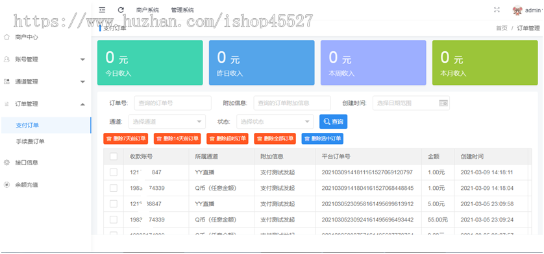Image resolution: width=544 pixels, height=254 pixels.
Task: Click the 订单号 input field
Action: click(x=173, y=103)
